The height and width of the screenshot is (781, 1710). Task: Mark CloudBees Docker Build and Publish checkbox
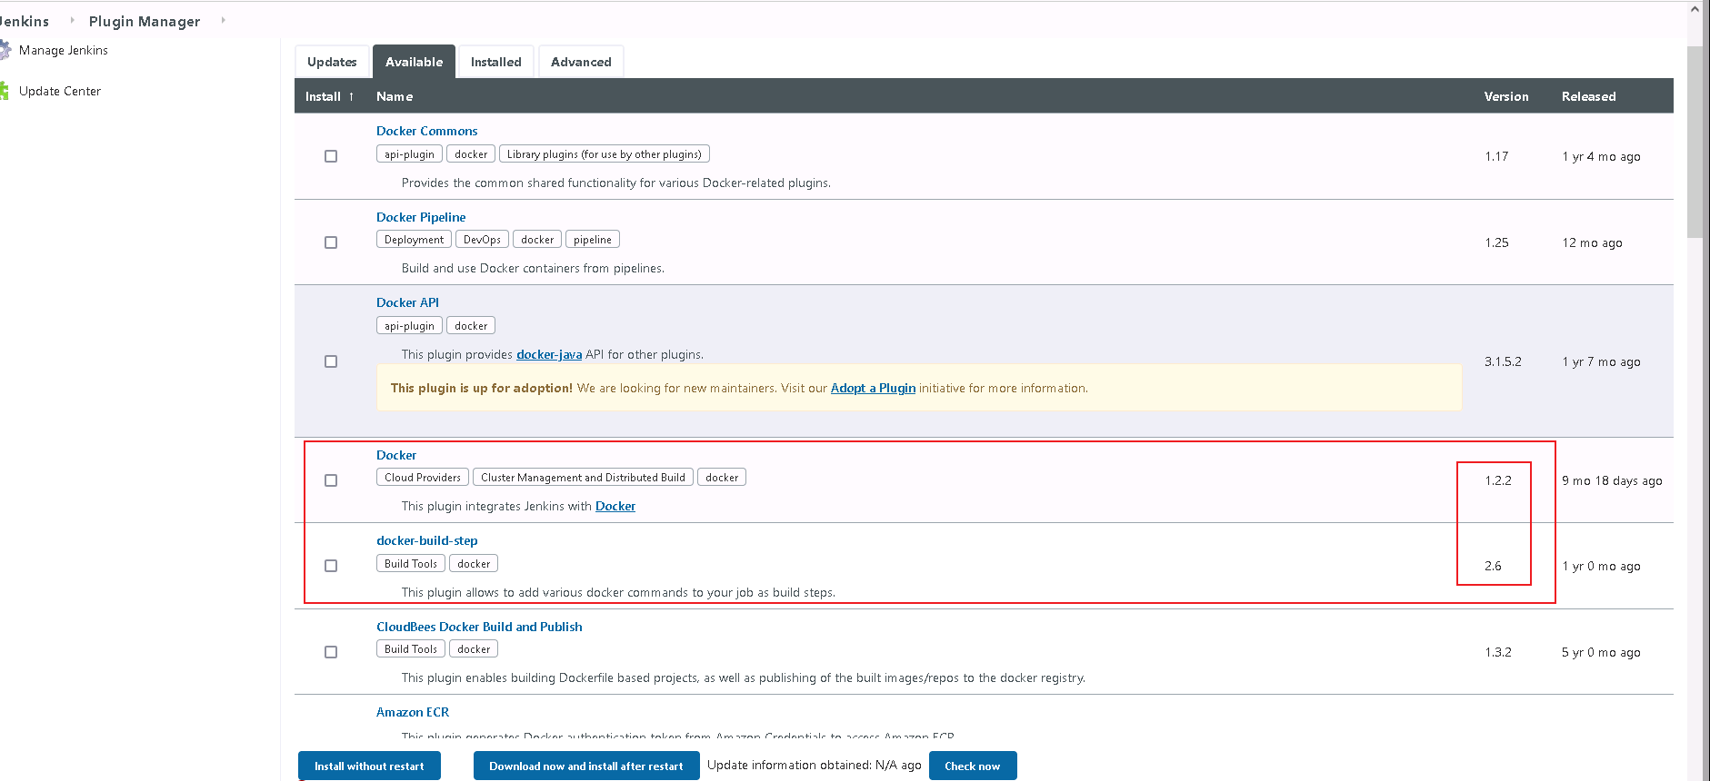tap(331, 652)
